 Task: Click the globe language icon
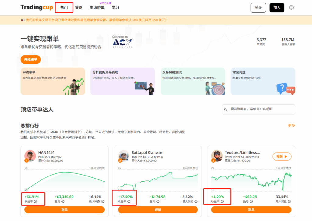[x=292, y=8]
